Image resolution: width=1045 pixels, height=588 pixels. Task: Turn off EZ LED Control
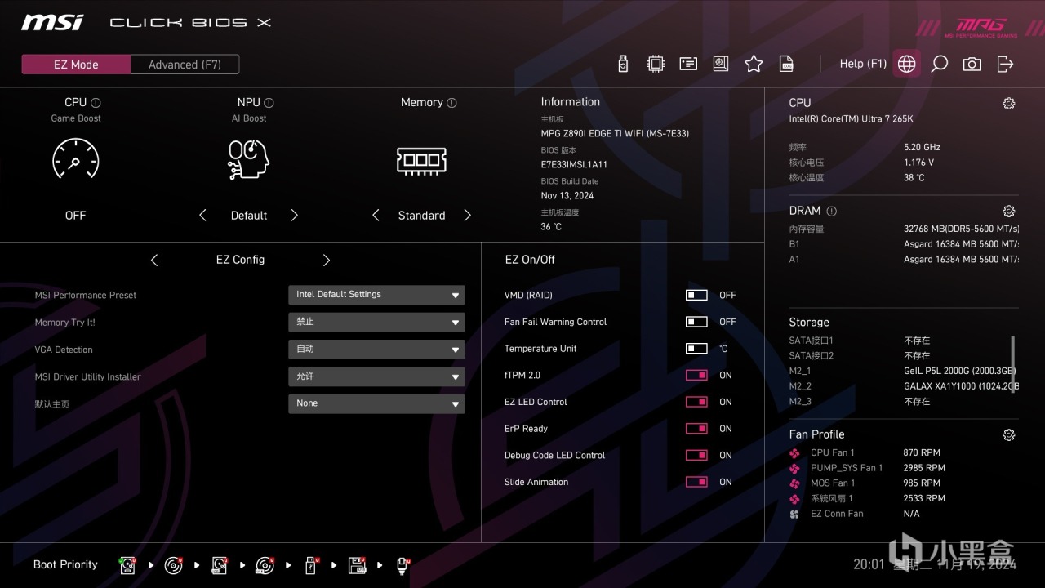pyautogui.click(x=696, y=402)
